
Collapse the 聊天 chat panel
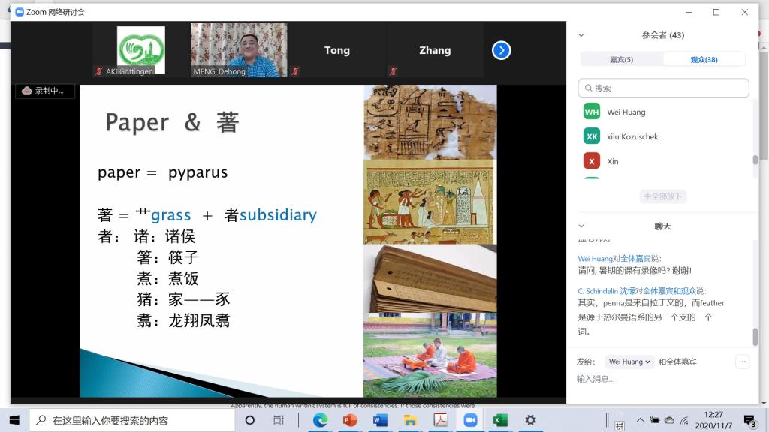pos(581,226)
